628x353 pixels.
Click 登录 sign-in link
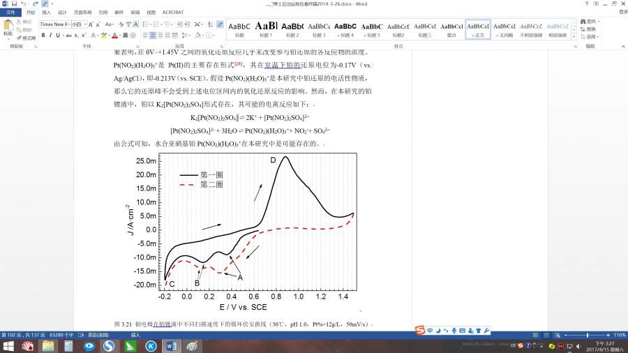pyautogui.click(x=623, y=12)
